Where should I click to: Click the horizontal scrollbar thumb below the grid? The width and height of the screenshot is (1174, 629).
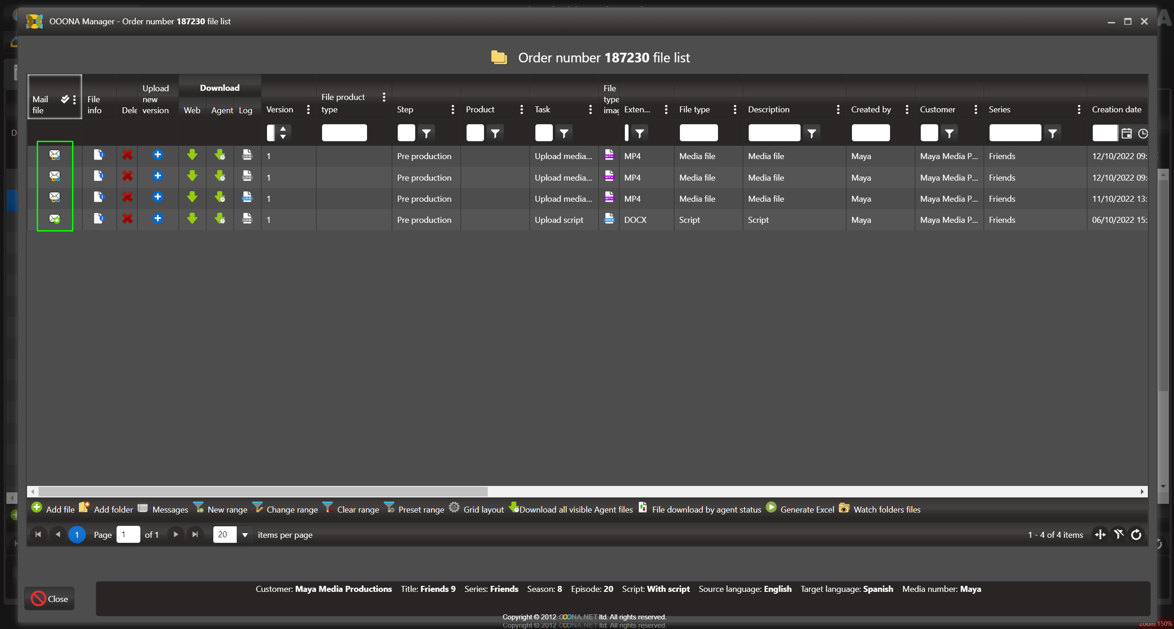point(262,491)
